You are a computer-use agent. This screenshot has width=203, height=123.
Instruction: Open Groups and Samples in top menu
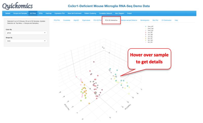(20, 13)
